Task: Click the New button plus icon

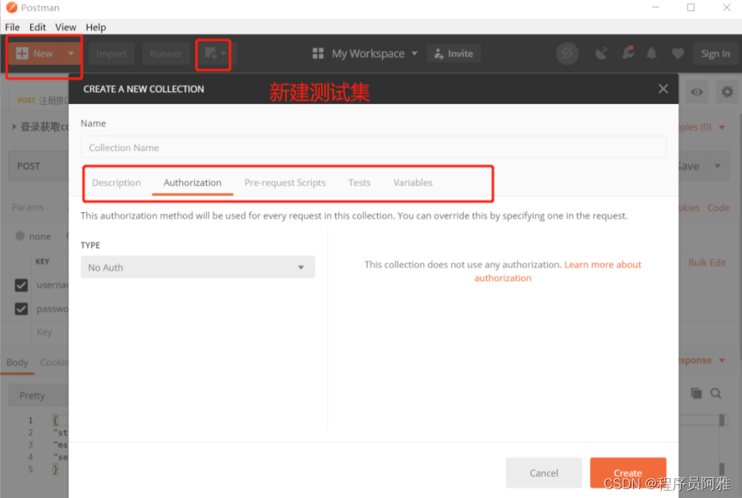Action: 22,54
